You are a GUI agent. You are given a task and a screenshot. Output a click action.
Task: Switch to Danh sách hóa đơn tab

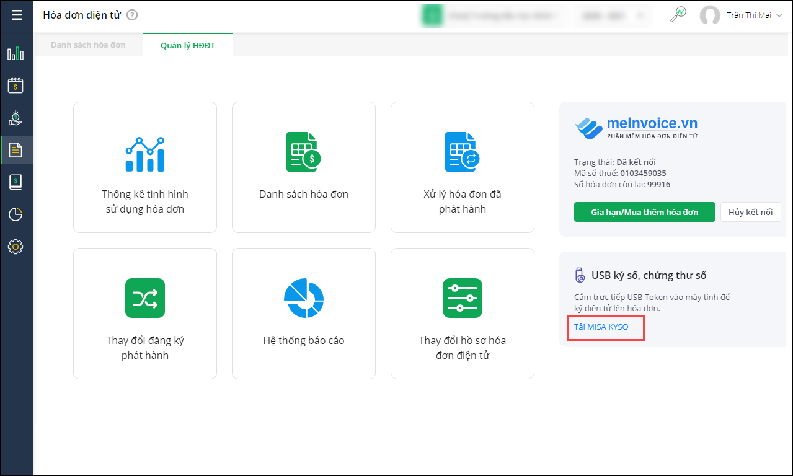(x=88, y=45)
